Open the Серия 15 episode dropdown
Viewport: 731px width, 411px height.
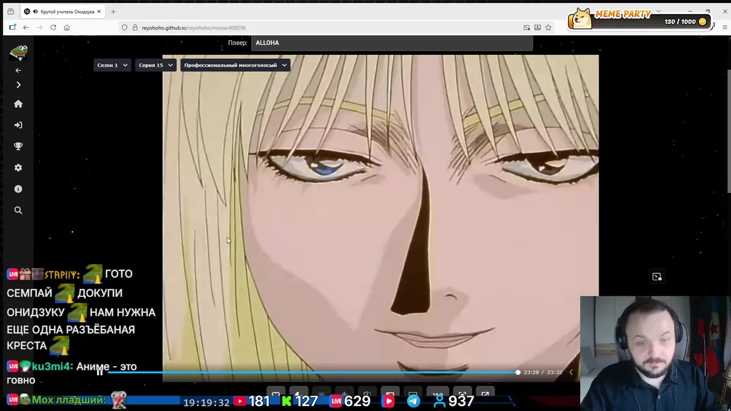(155, 65)
